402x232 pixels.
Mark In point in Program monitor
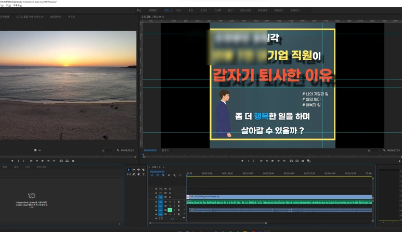[x=248, y=161]
